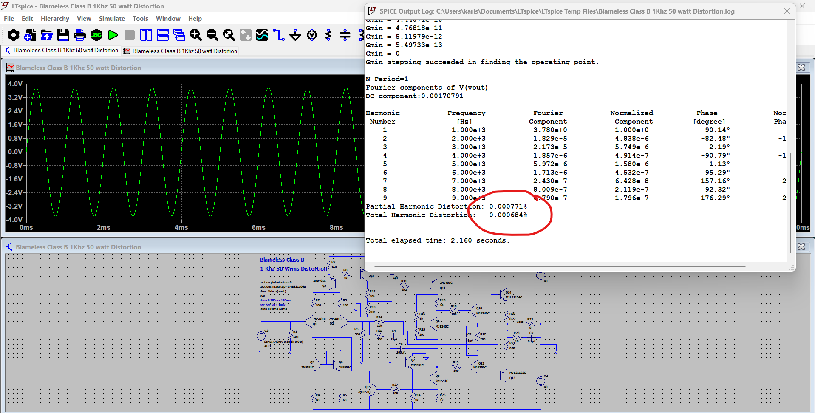
Task: Click the schematic pane title bar
Action: click(183, 247)
